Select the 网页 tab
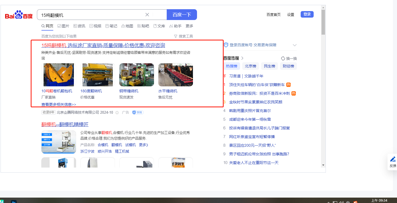Viewport: 397px width, 203px height. coord(47,26)
